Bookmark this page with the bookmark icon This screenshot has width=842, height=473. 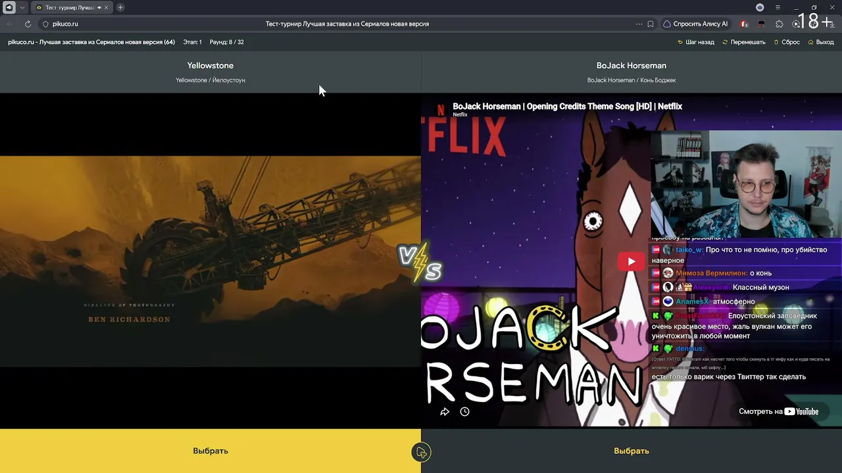pos(651,24)
